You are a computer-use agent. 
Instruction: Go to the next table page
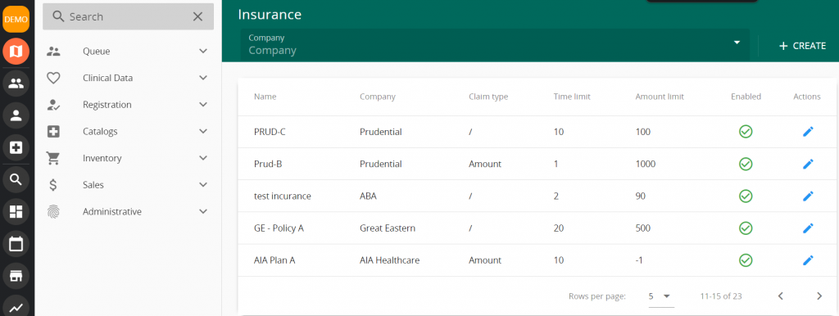point(819,296)
